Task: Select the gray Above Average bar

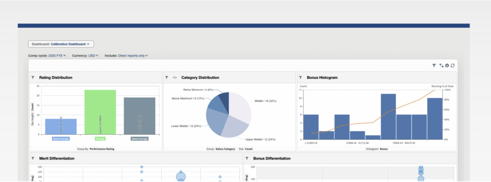Action: [x=140, y=116]
